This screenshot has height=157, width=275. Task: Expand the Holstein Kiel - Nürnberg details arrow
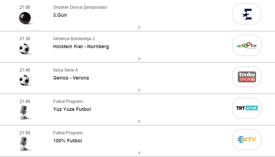[x=139, y=59]
